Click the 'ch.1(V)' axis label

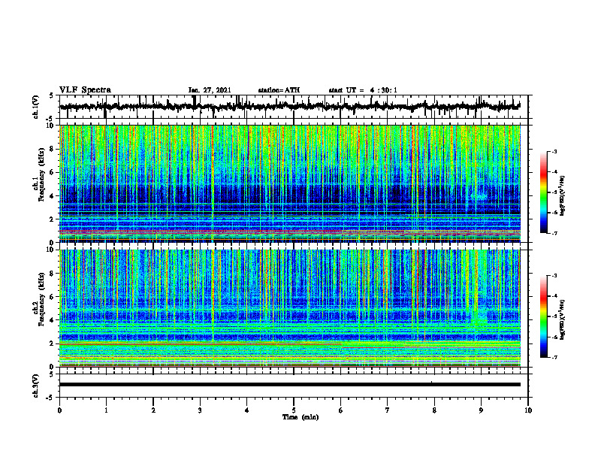pyautogui.click(x=36, y=107)
